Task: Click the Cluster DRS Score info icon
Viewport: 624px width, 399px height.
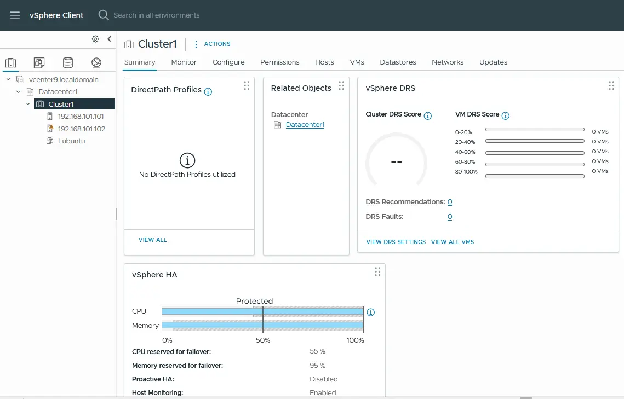Action: click(x=427, y=115)
